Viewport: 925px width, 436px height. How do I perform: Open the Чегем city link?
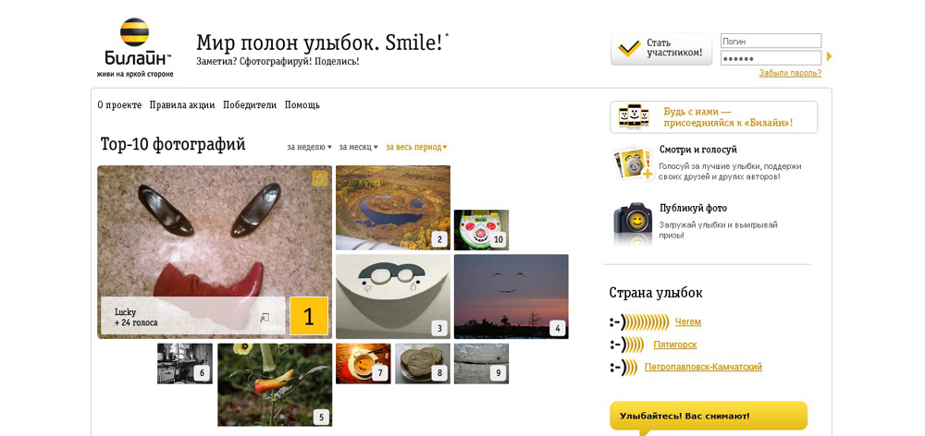tap(688, 321)
